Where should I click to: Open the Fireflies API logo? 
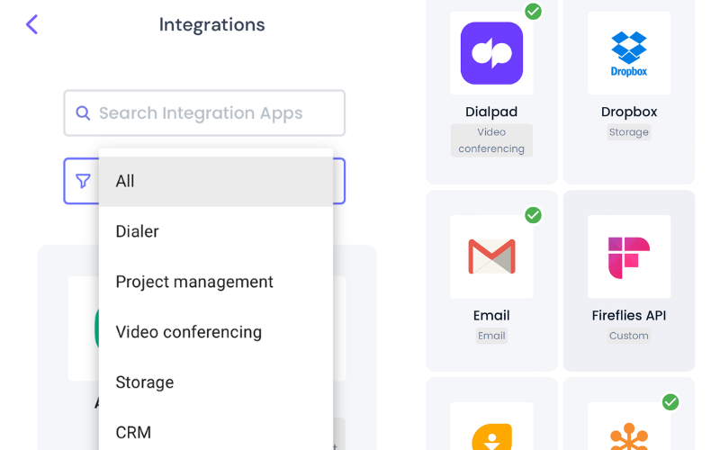tap(629, 256)
